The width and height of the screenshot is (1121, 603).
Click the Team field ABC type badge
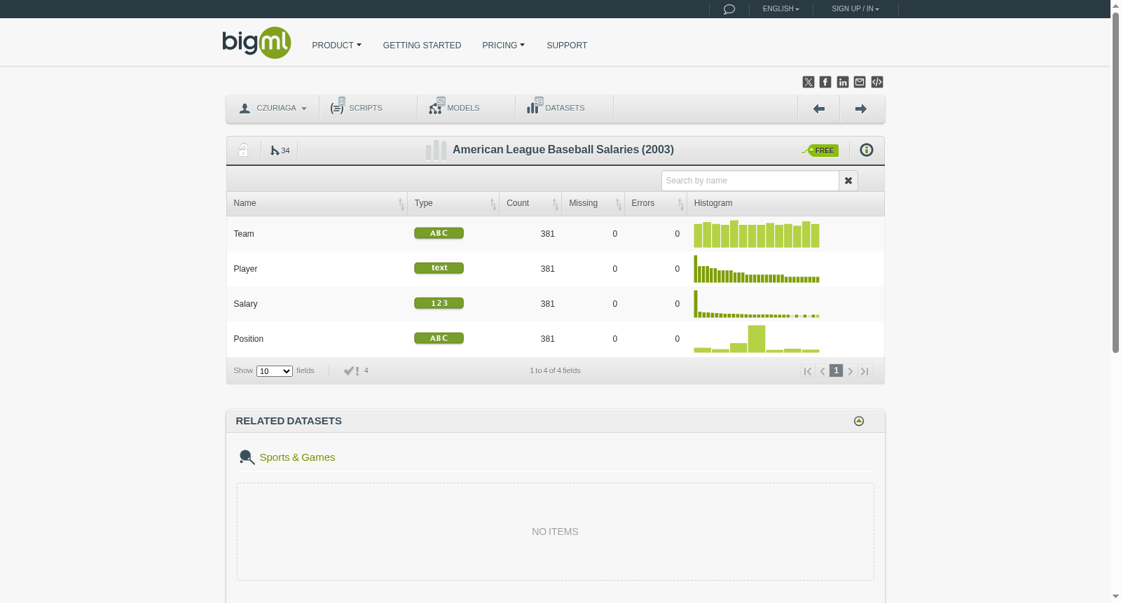[439, 233]
